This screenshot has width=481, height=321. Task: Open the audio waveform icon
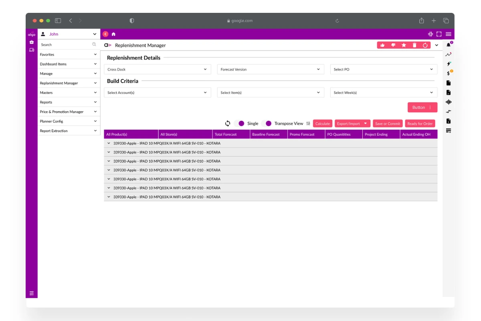coord(449,102)
